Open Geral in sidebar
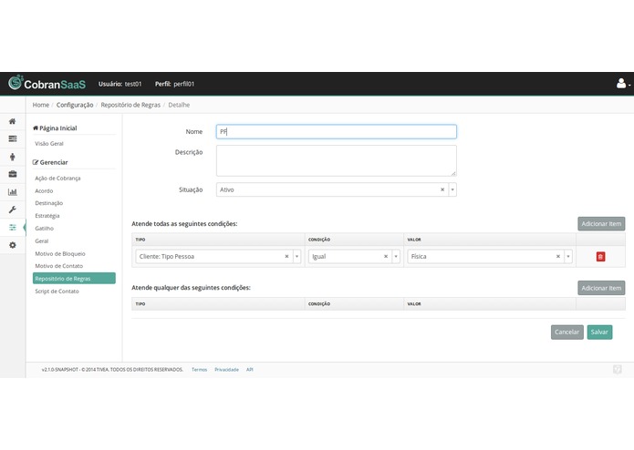The height and width of the screenshot is (450, 634). click(x=42, y=241)
